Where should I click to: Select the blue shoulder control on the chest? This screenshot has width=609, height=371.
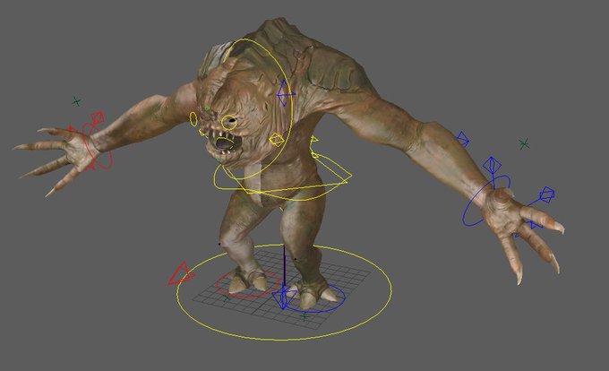[285, 93]
